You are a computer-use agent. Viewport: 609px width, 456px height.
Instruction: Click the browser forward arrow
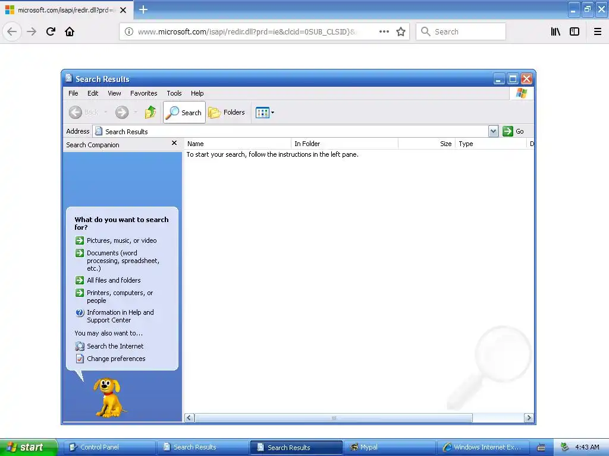tap(32, 31)
